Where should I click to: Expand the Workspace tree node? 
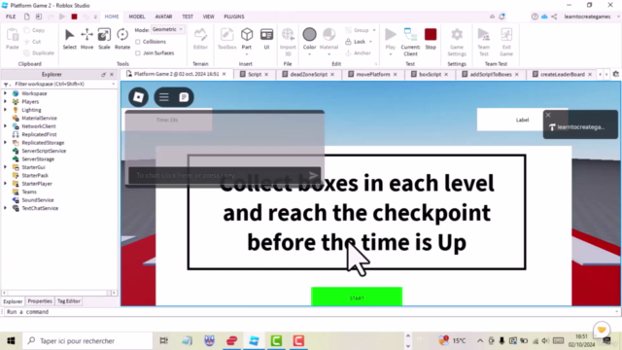(x=5, y=93)
